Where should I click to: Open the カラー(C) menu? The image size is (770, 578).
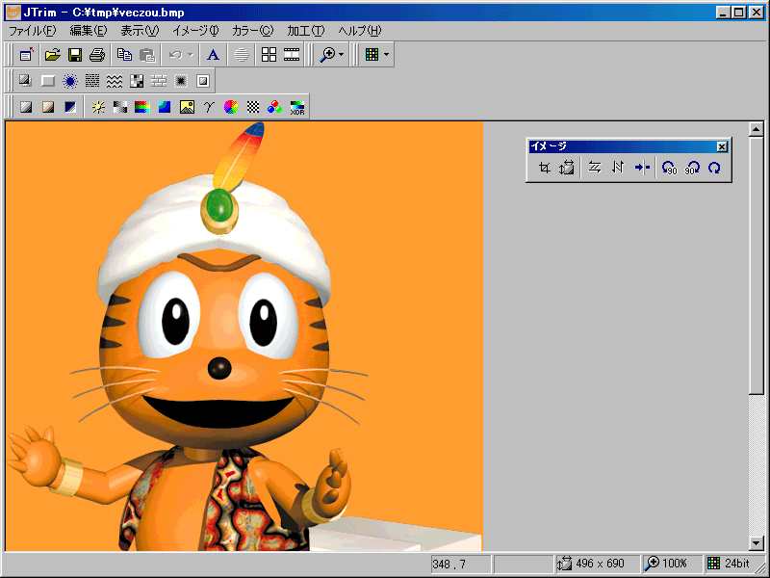pyautogui.click(x=252, y=31)
